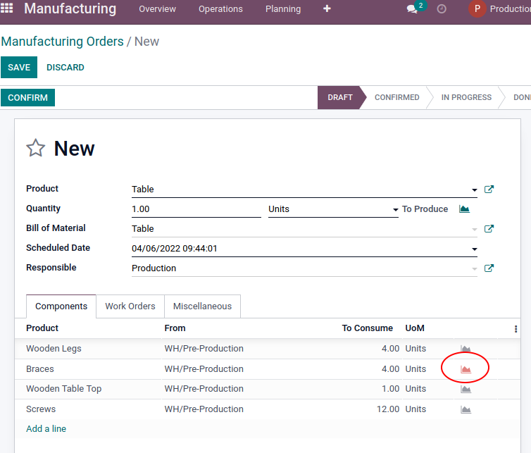Click 1.00 quantity for Wooden Table Top
The height and width of the screenshot is (453, 531).
point(390,389)
